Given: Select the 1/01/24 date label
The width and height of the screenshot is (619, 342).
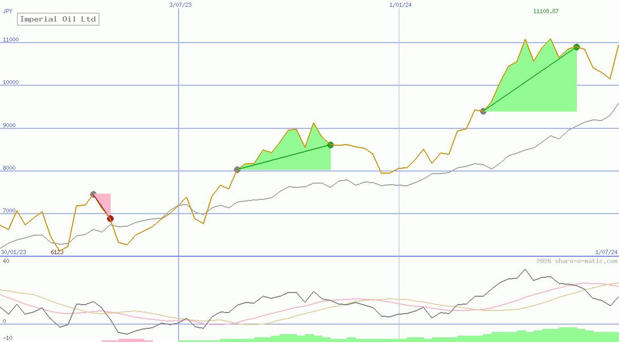Looking at the screenshot, I should point(400,5).
